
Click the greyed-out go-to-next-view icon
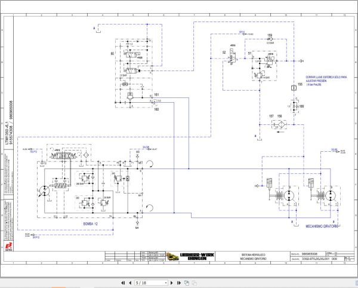coord(194,283)
